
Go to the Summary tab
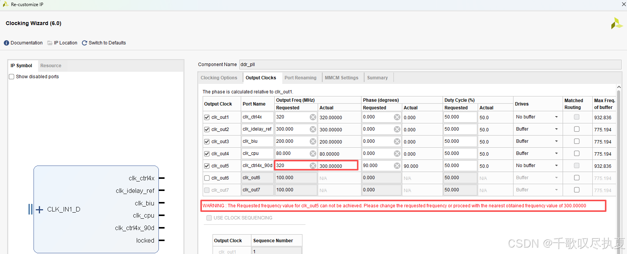coord(377,78)
